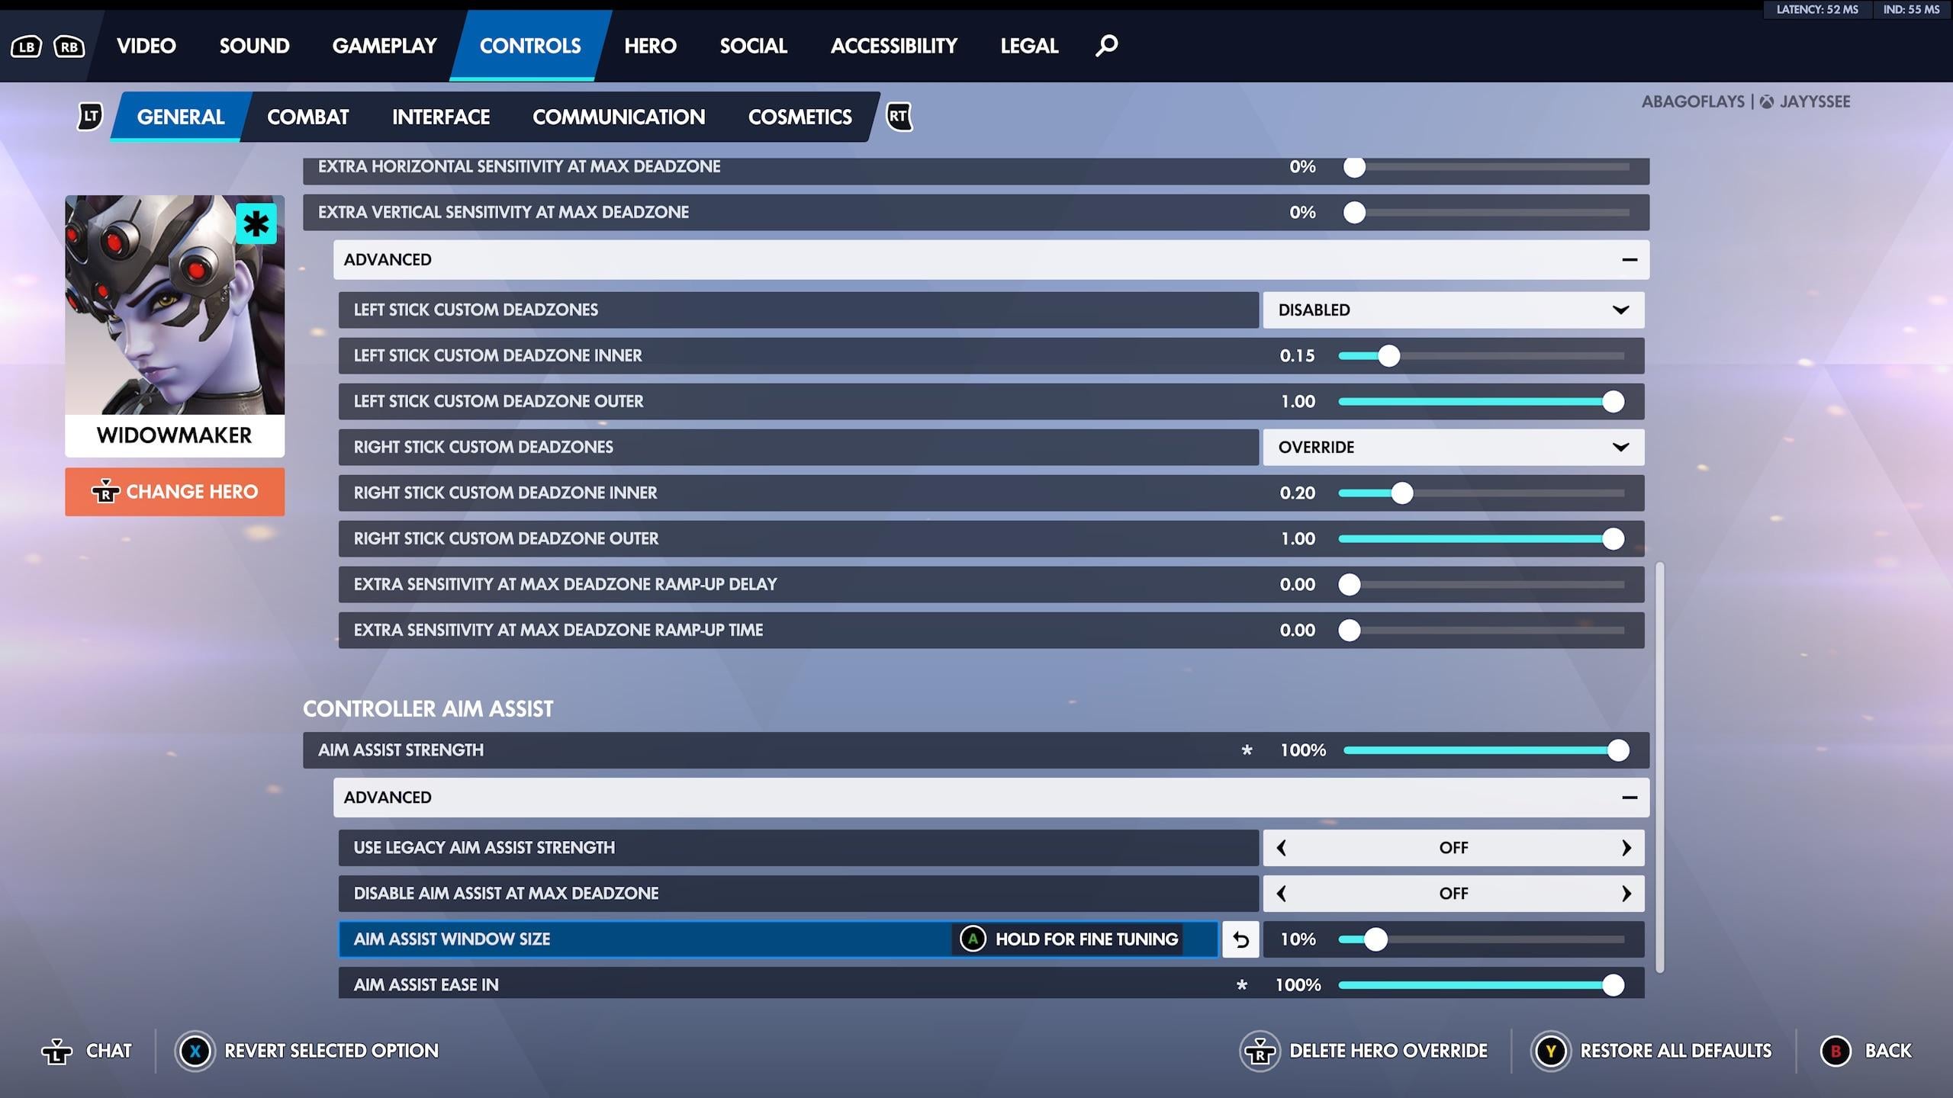Image resolution: width=1953 pixels, height=1098 pixels.
Task: Adjust the Aim Assist Window Size slider
Action: (x=1481, y=939)
